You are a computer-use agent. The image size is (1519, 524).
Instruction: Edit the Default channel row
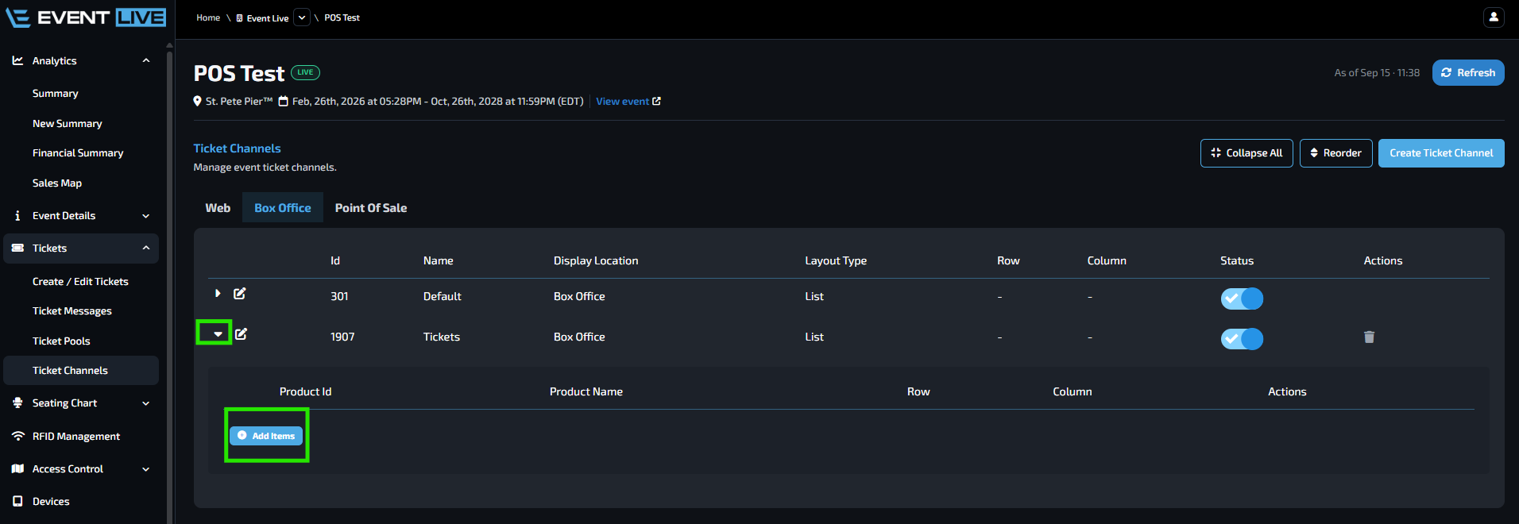240,294
